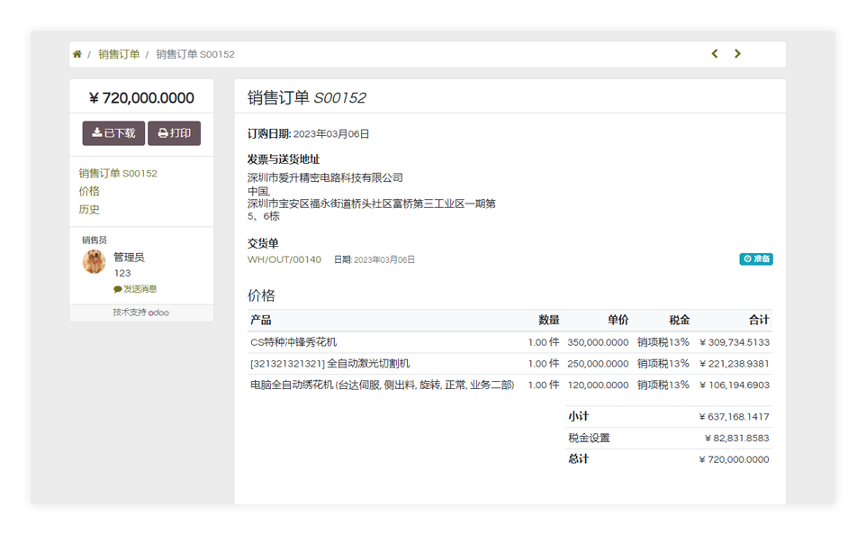Open delivery order WH/OUT/00140
Screen dimensions: 866x535
tap(284, 259)
